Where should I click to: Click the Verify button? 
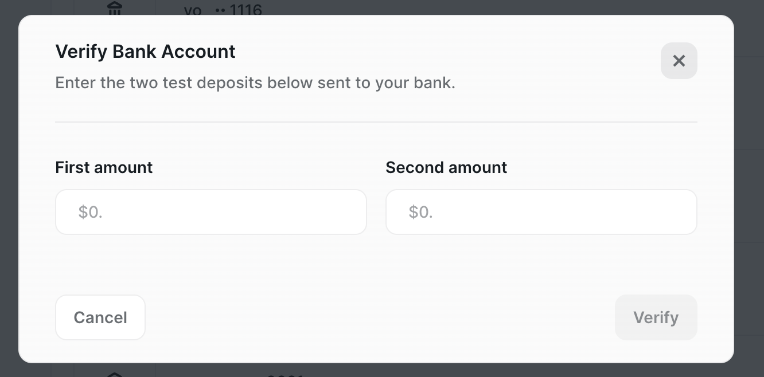coord(656,317)
